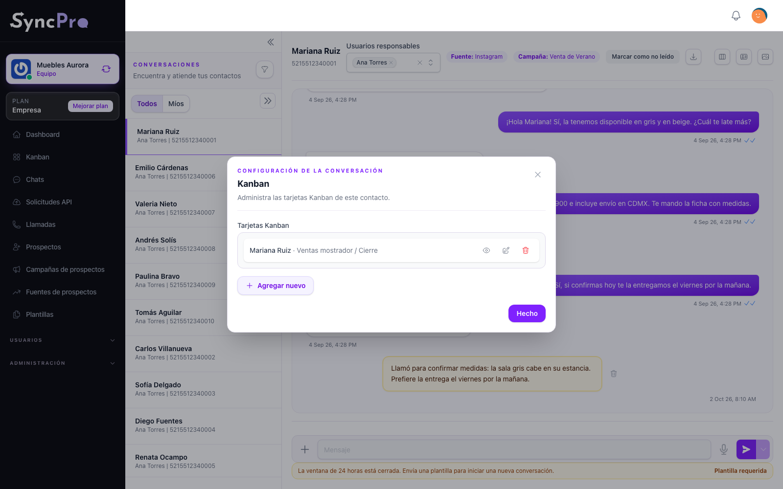
Task: Expand the Usuarios section
Action: (63, 340)
